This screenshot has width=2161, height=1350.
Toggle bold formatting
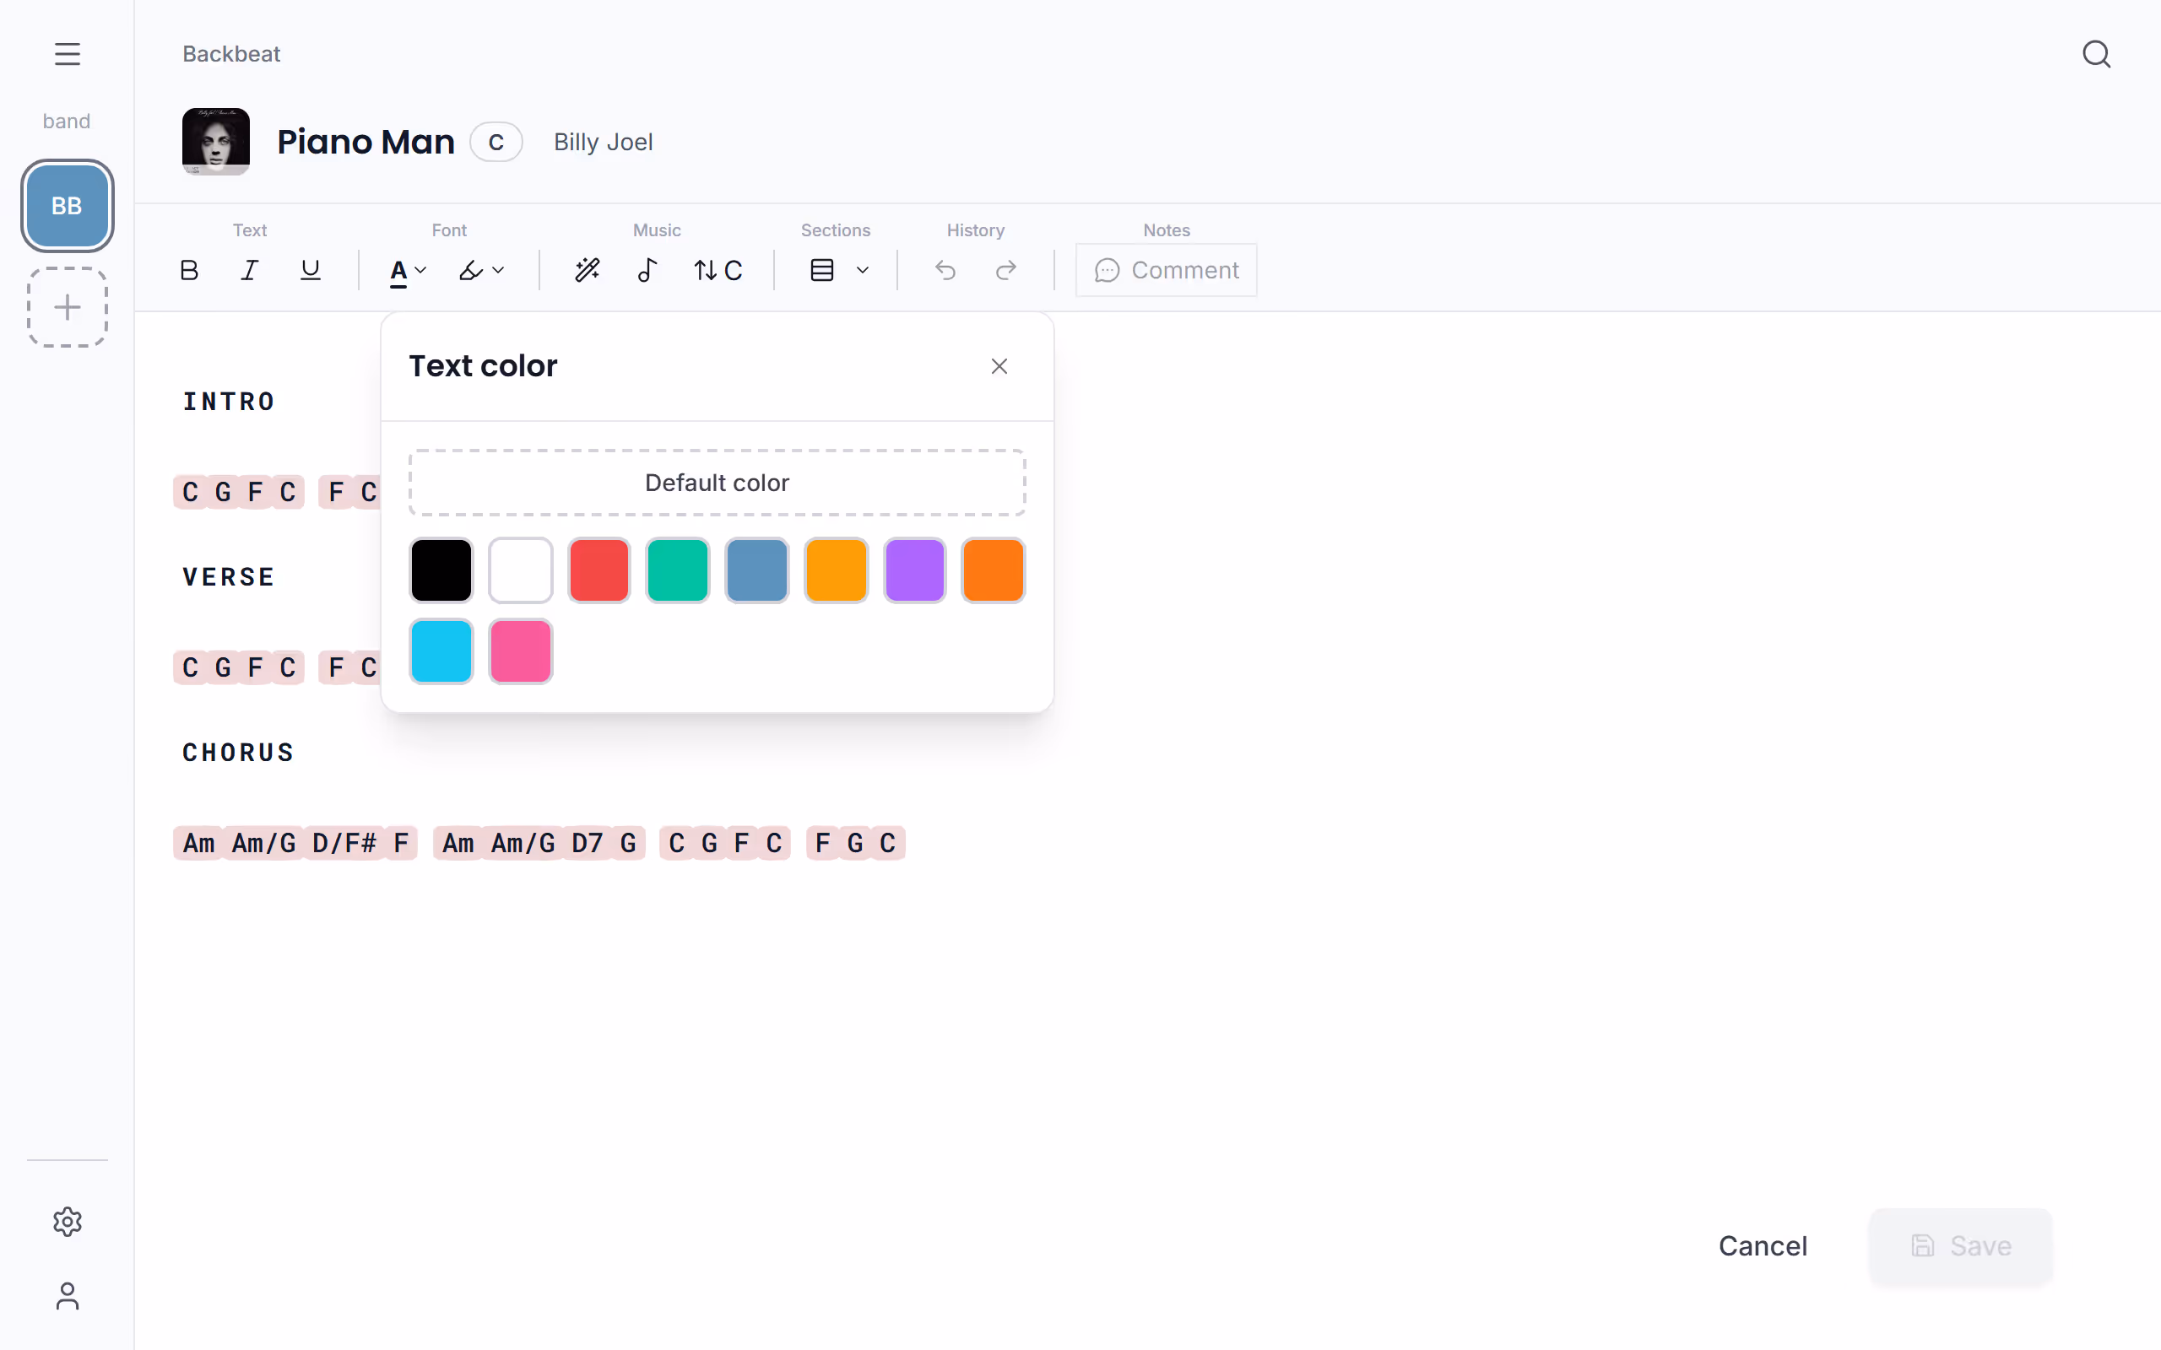[x=189, y=270]
